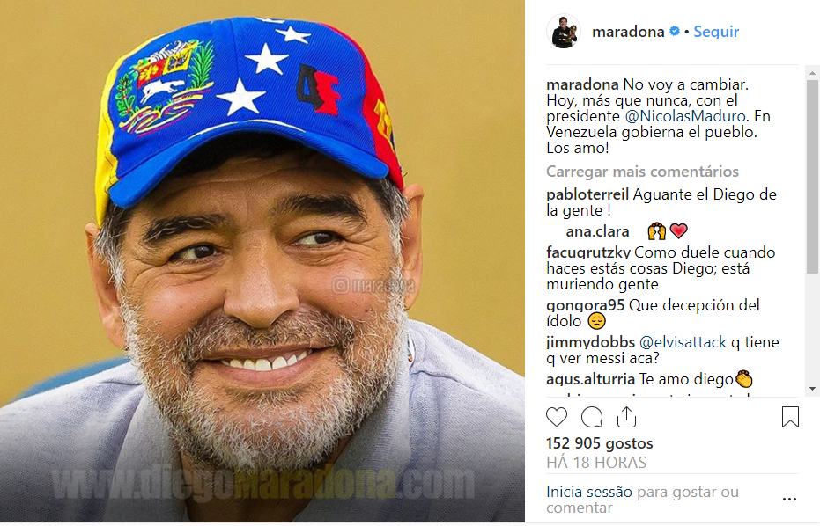This screenshot has width=820, height=526.
Task: Visit the ana.clara commenter profile
Action: [597, 231]
